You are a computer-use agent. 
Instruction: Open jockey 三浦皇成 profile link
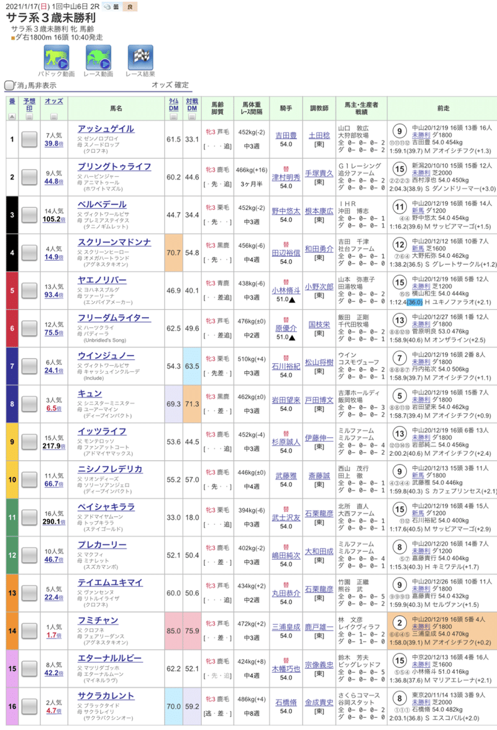coord(286,627)
